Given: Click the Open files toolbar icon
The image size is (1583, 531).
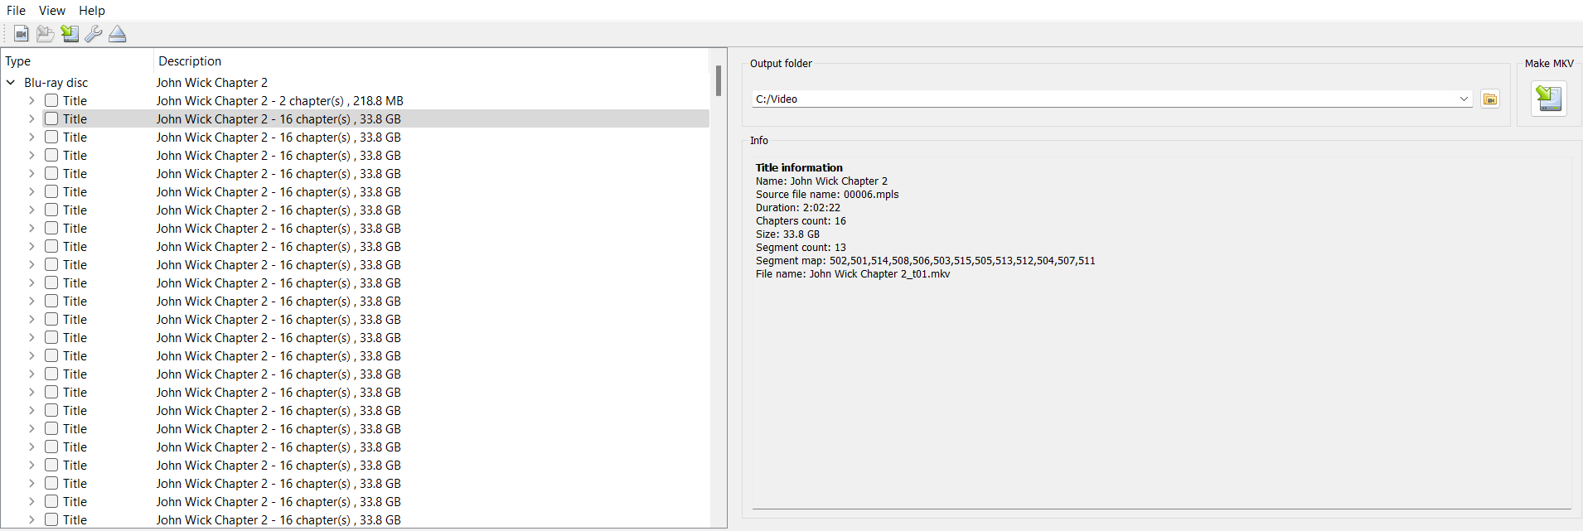Looking at the screenshot, I should point(22,34).
